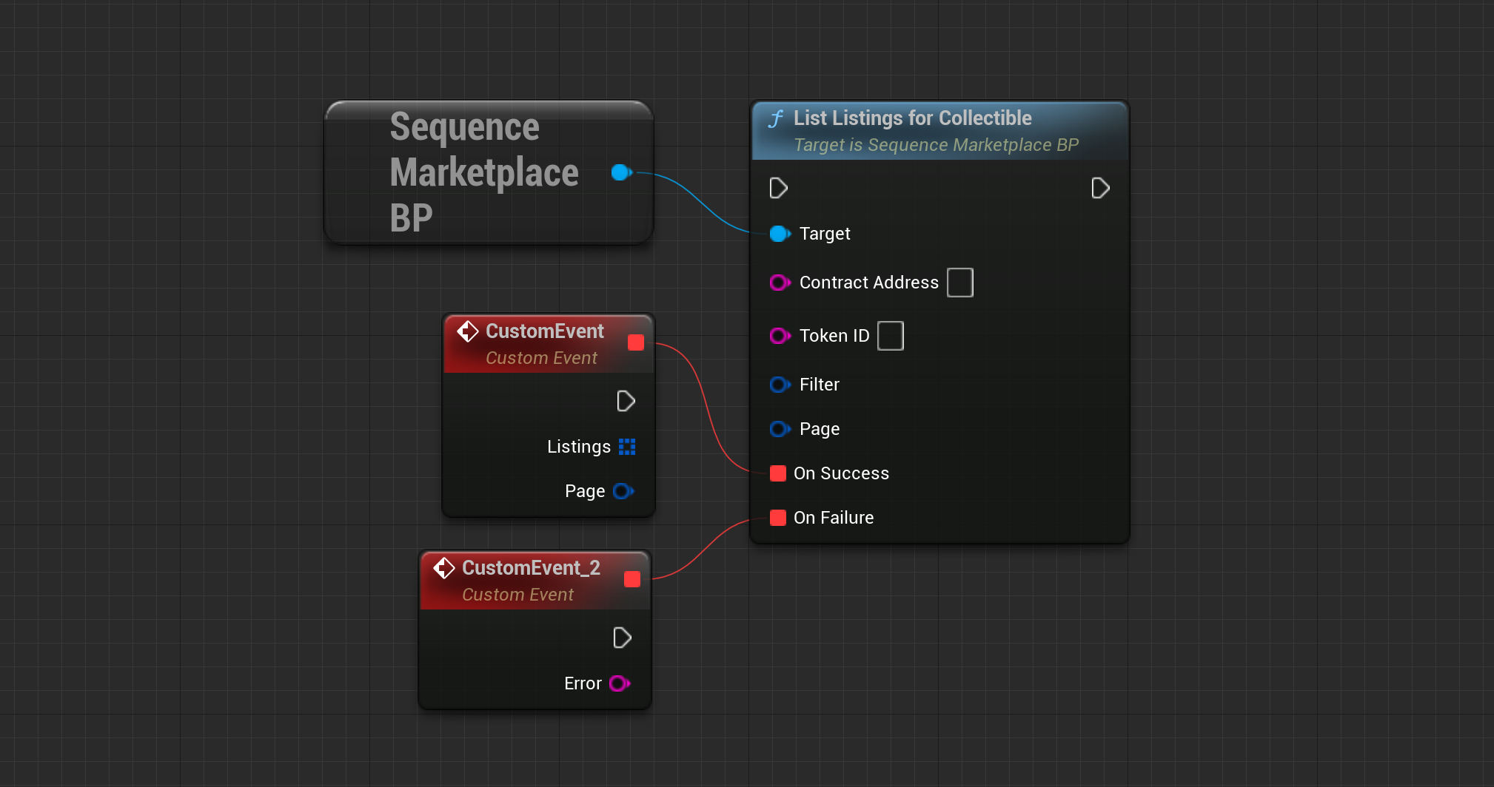Click the 'Contract Address' label

click(869, 283)
